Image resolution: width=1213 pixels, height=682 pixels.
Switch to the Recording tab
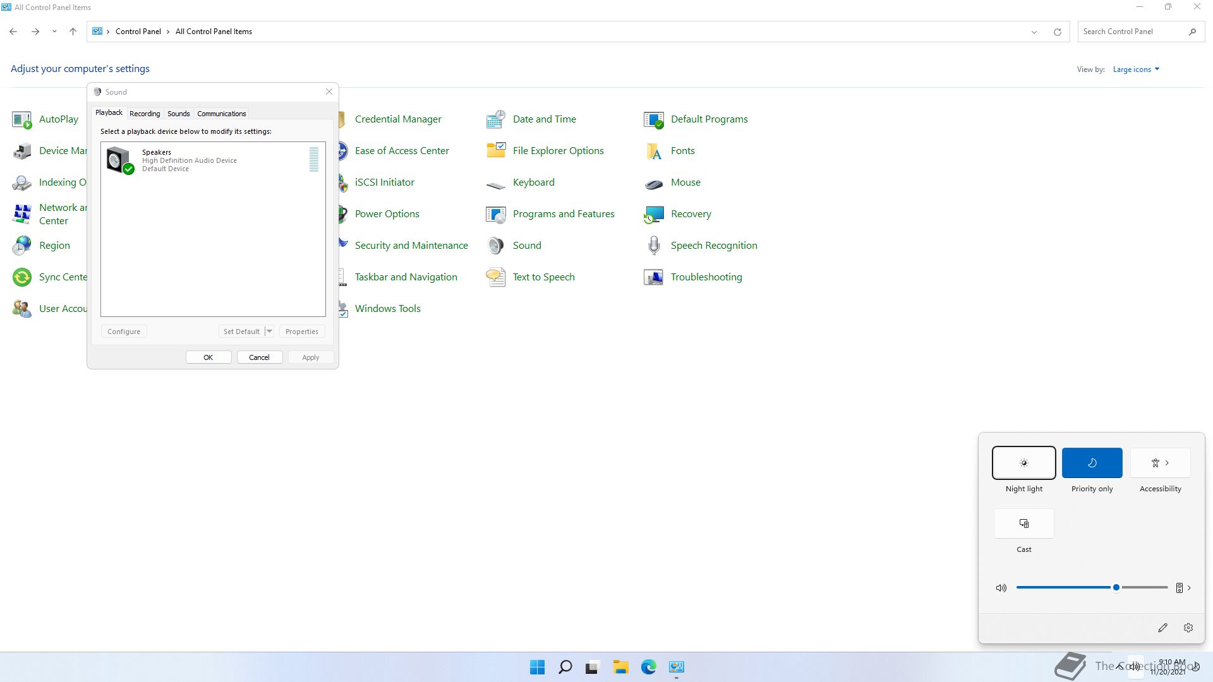click(145, 114)
